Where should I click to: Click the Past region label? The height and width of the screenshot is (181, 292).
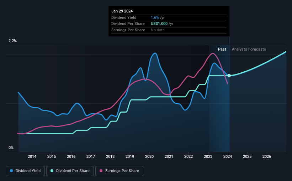[x=222, y=49]
